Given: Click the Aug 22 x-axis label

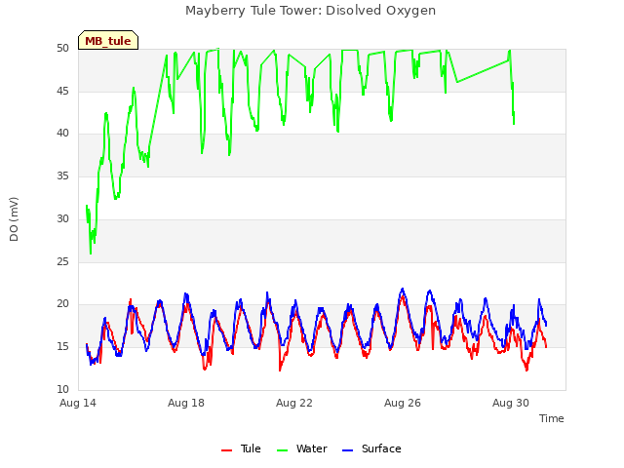Looking at the screenshot, I should point(294,403).
